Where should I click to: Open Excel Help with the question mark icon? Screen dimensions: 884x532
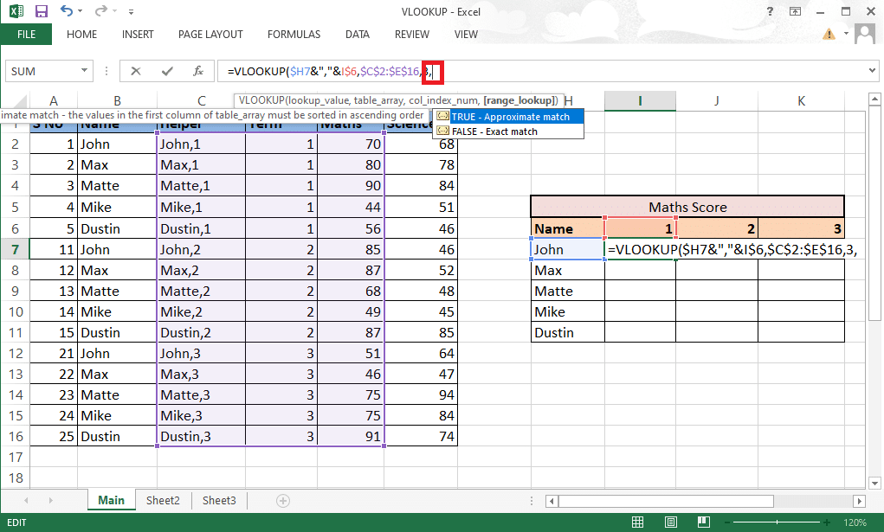[x=770, y=11]
